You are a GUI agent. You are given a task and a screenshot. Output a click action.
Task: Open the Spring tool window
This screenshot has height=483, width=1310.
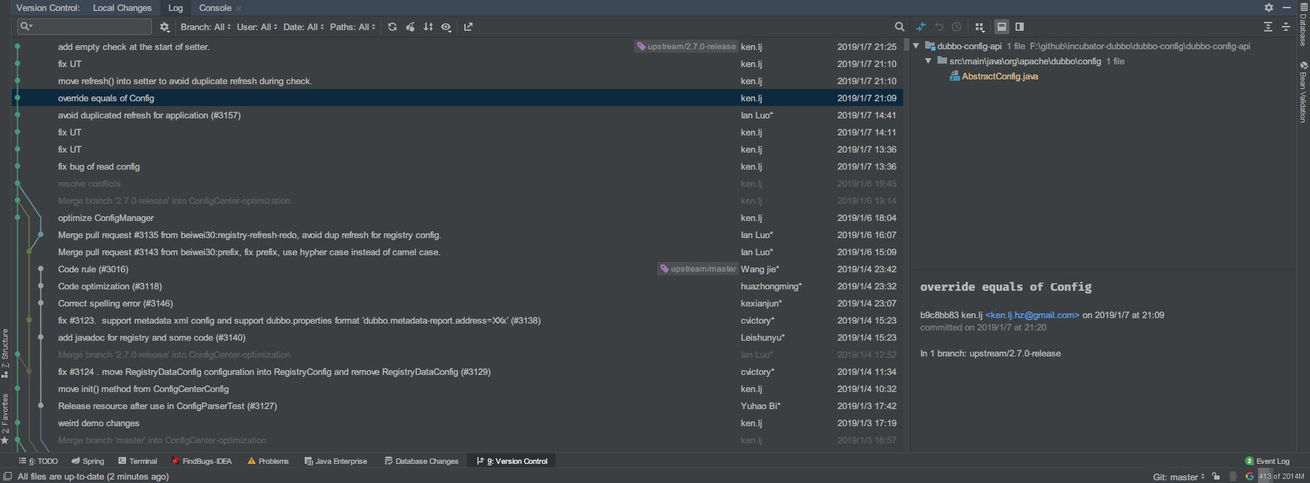pos(88,461)
